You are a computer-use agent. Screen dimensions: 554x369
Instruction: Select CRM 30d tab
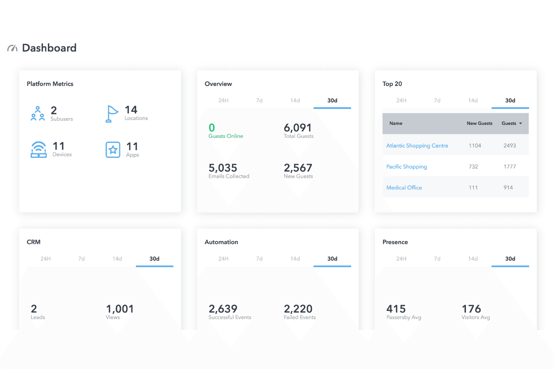155,259
